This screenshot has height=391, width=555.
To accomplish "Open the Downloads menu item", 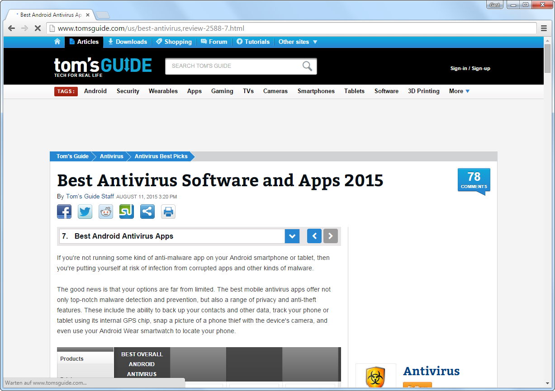I will pos(128,42).
